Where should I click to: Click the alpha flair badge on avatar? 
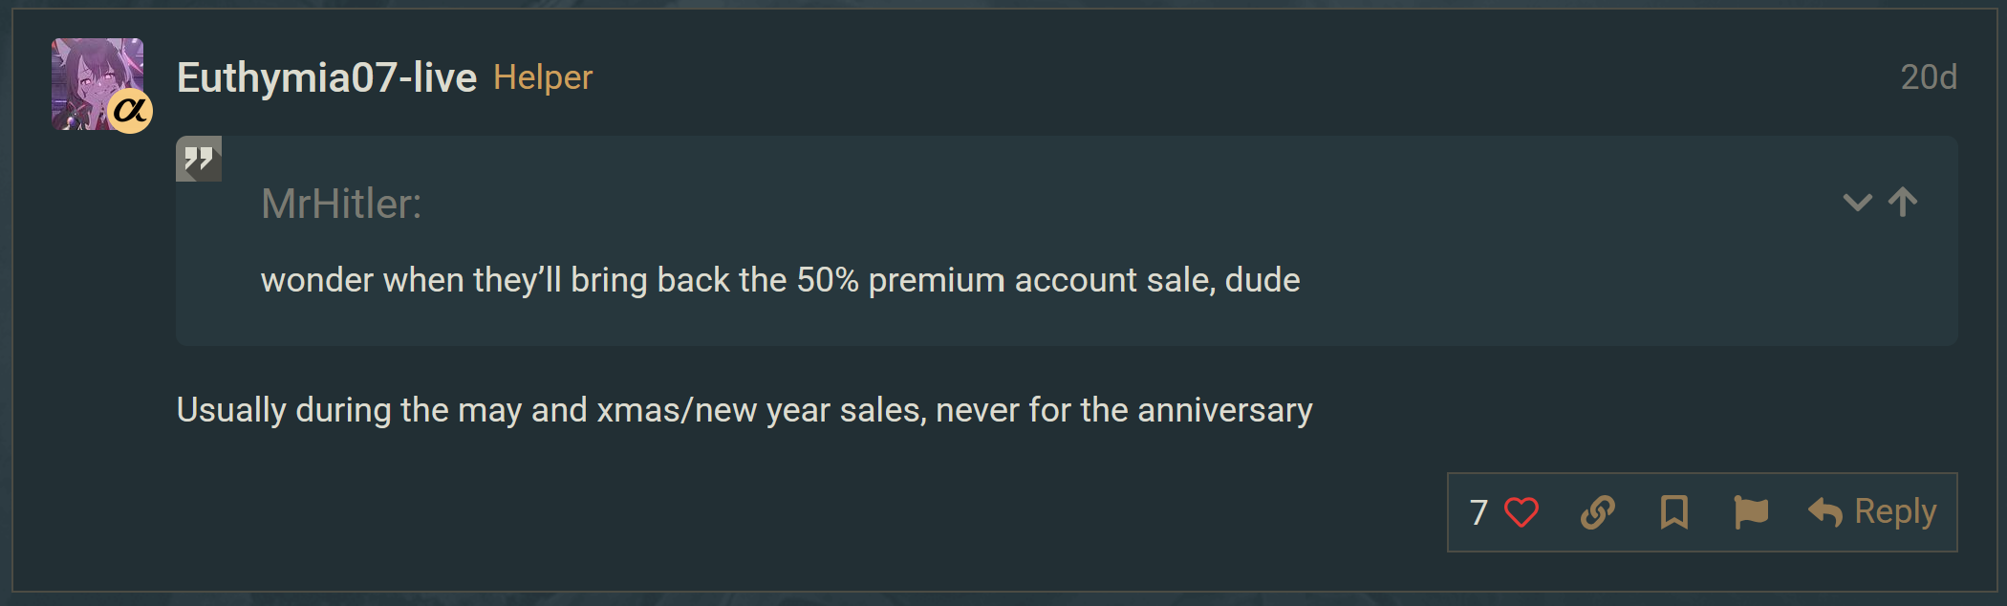130,111
